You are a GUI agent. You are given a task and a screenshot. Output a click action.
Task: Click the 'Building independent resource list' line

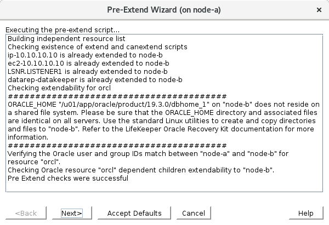[66, 39]
